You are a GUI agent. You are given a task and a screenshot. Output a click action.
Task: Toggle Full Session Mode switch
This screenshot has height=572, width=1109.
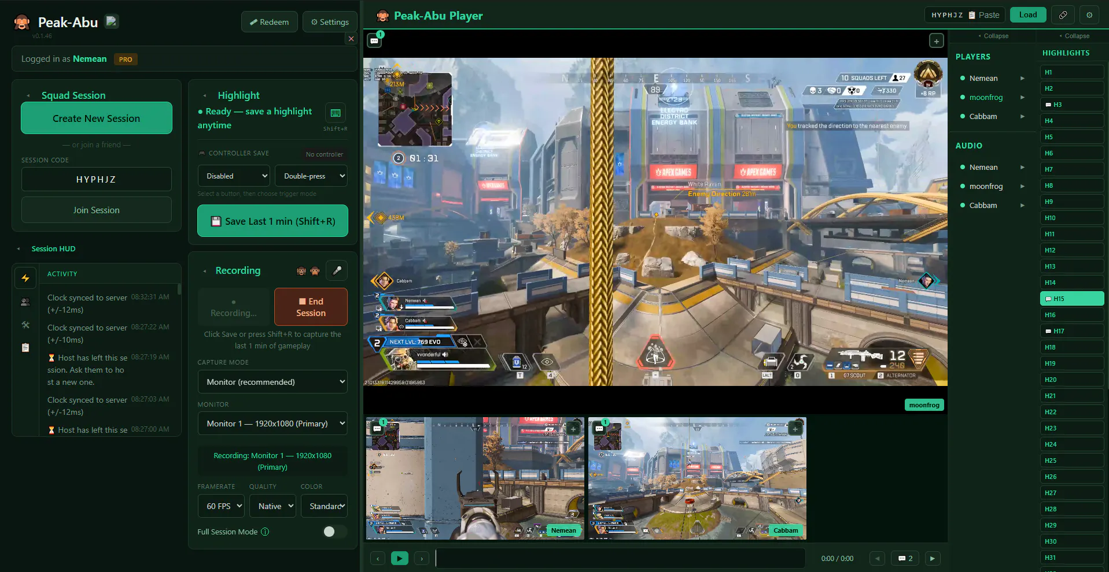334,532
